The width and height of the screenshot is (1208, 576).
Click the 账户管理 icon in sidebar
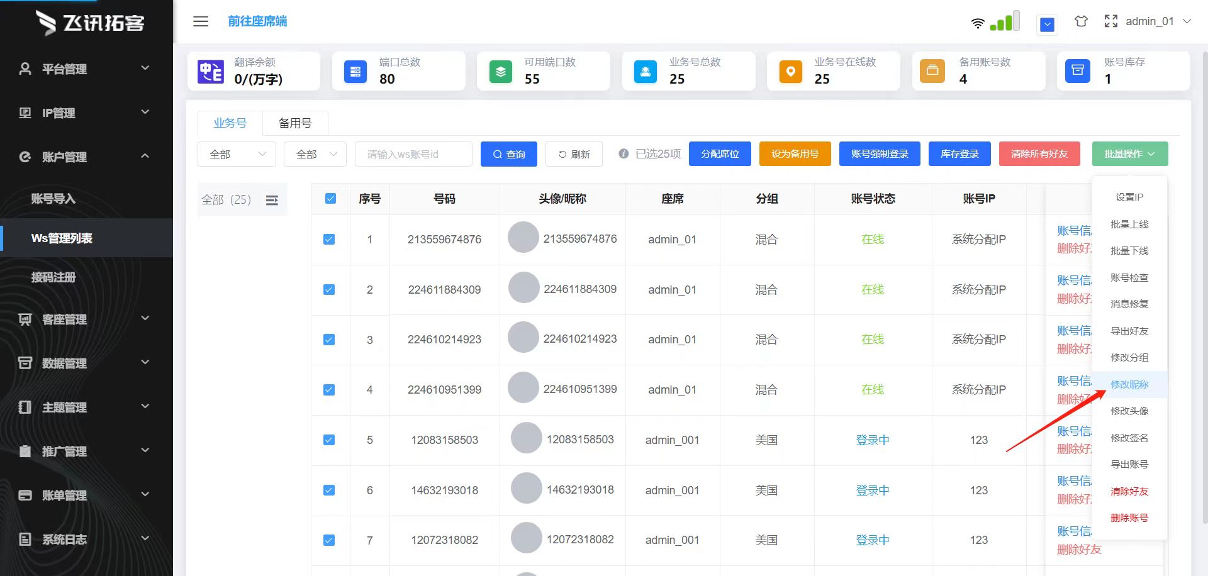pos(25,157)
